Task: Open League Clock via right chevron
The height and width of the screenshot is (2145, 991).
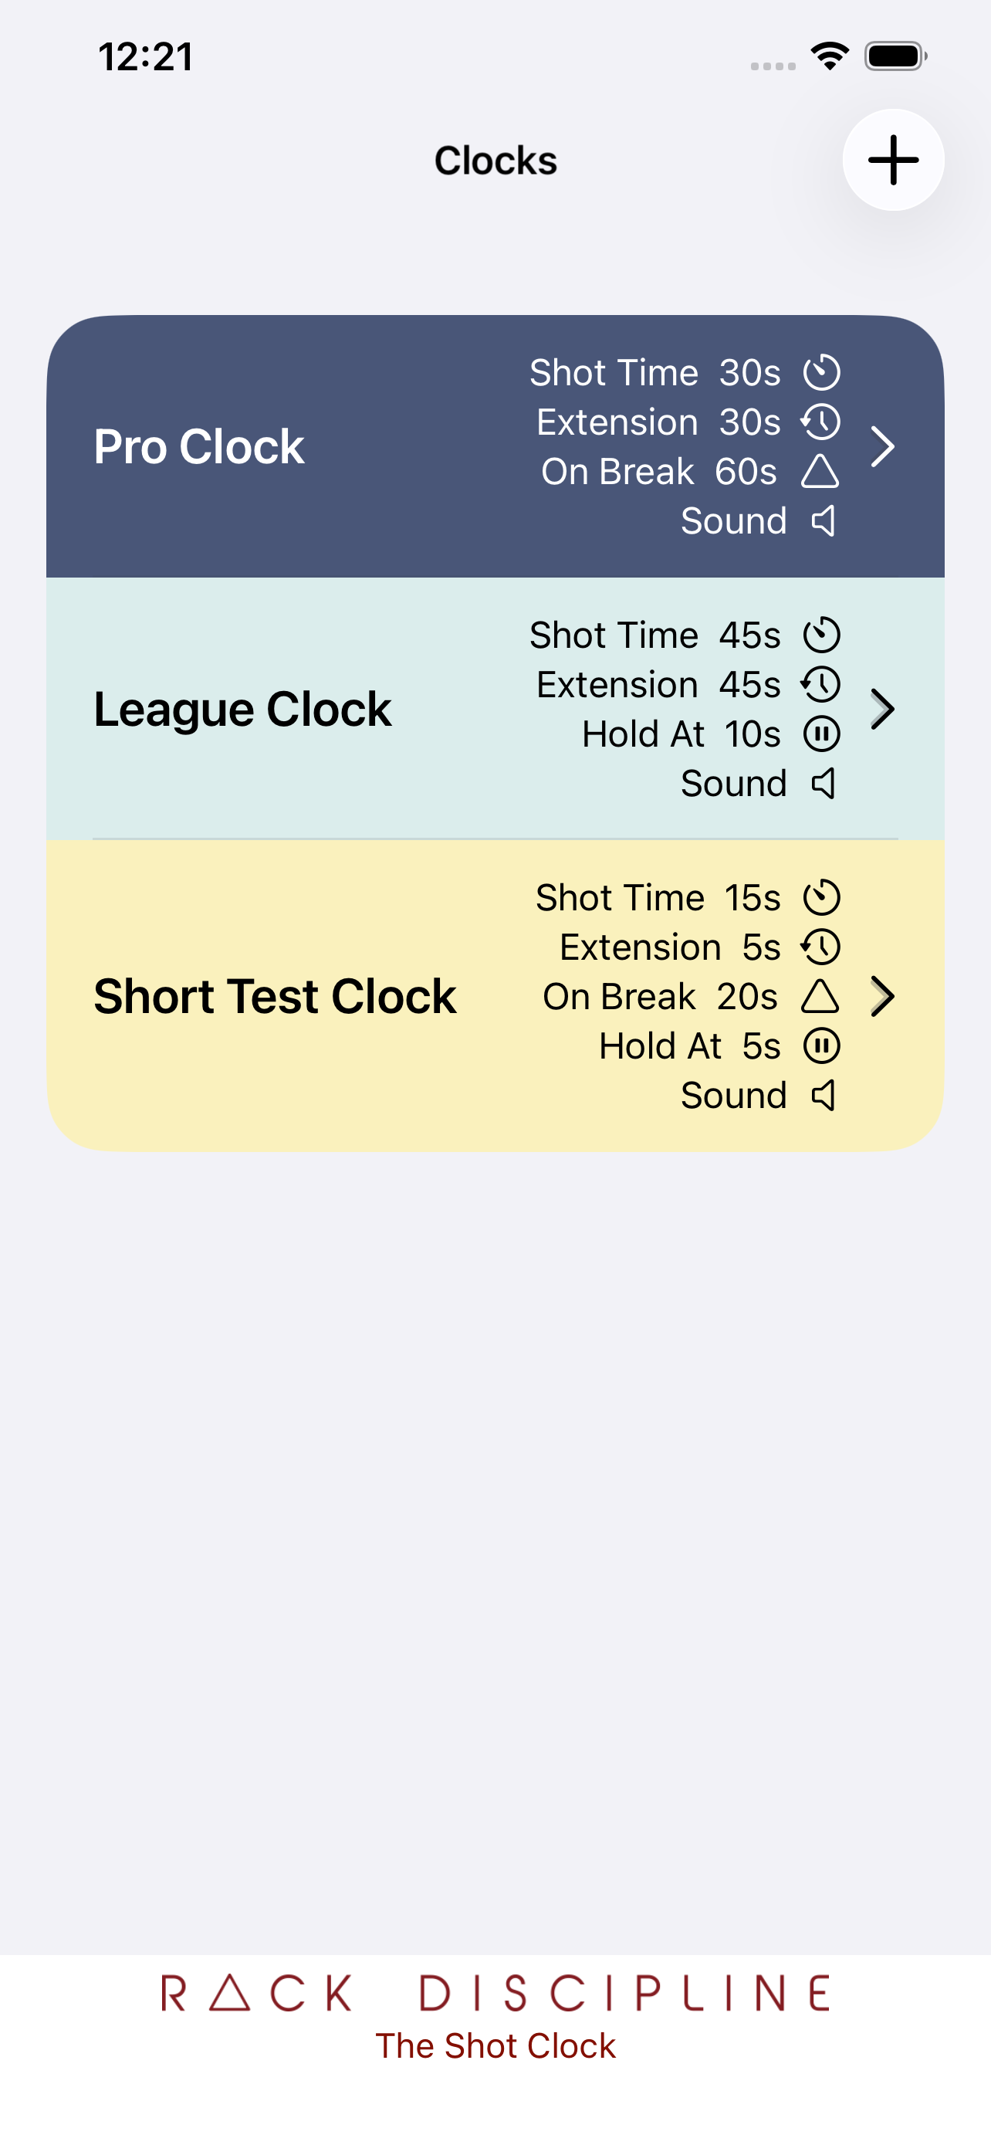Action: coord(882,710)
